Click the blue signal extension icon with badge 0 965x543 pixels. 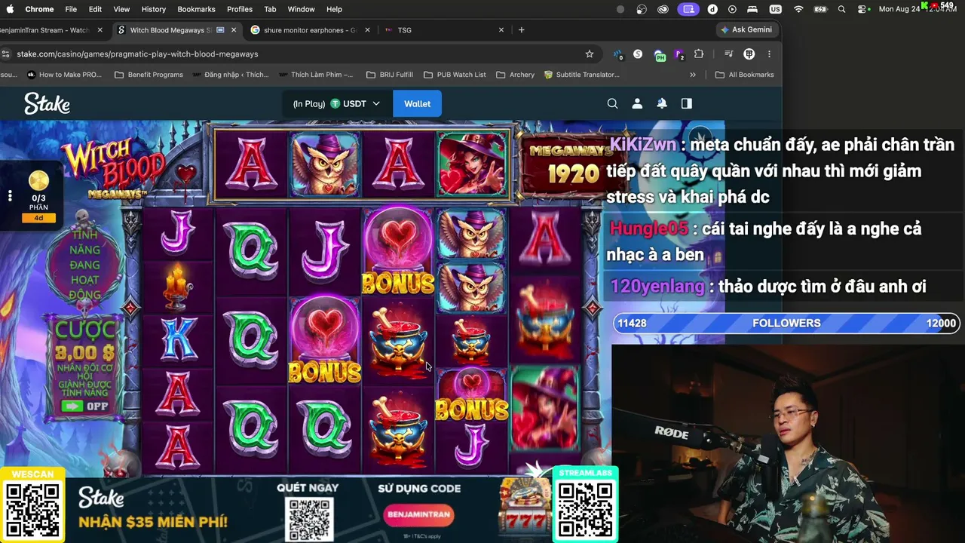coord(618,54)
